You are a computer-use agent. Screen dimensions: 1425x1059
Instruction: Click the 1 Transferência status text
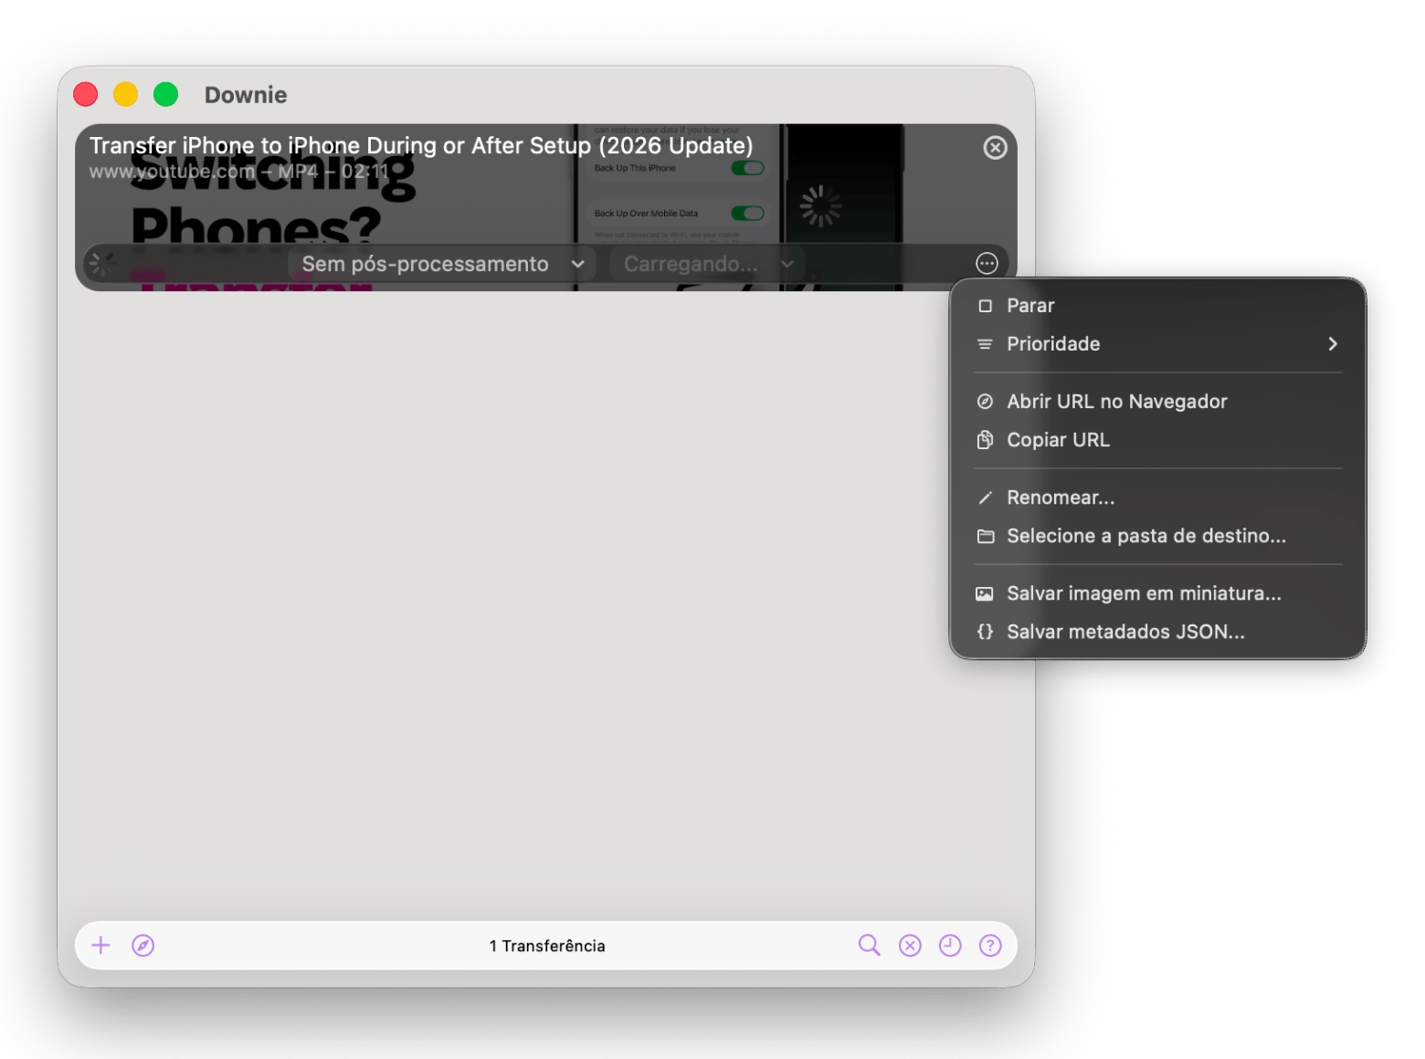[547, 946]
